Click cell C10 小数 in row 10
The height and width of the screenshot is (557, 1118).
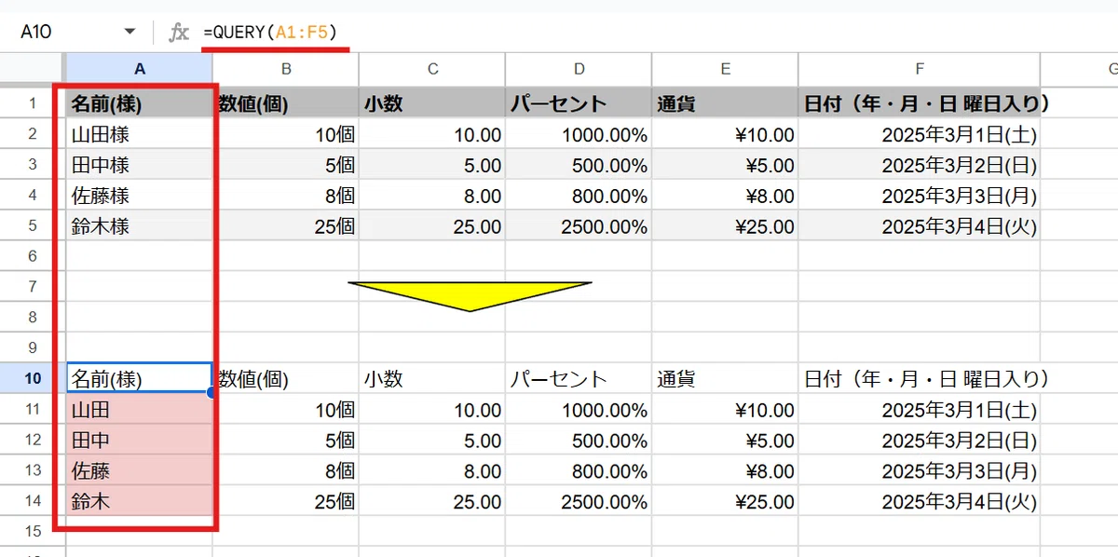432,378
